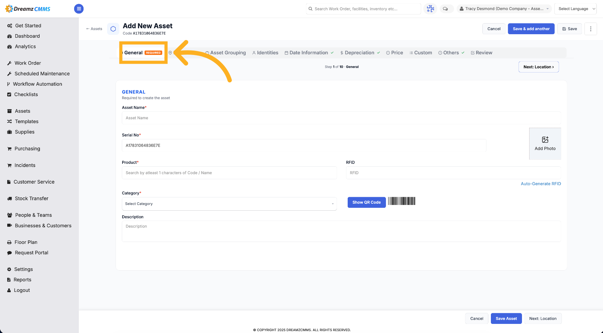Open Incidents in sidebar
The height and width of the screenshot is (333, 603).
(x=25, y=165)
